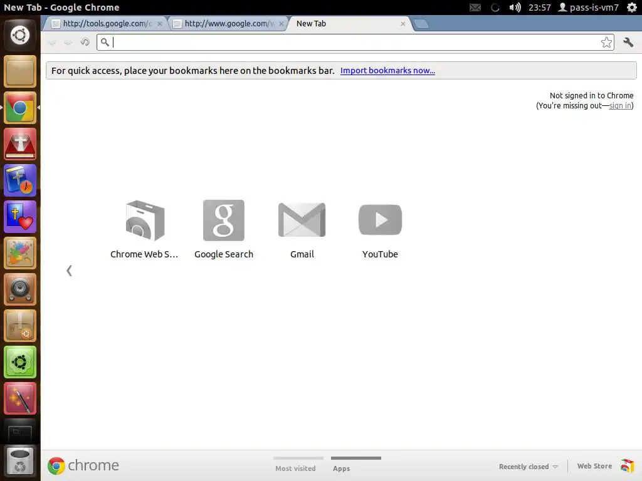The image size is (642, 481).
Task: Show previous page with left chevron
Action: point(69,271)
